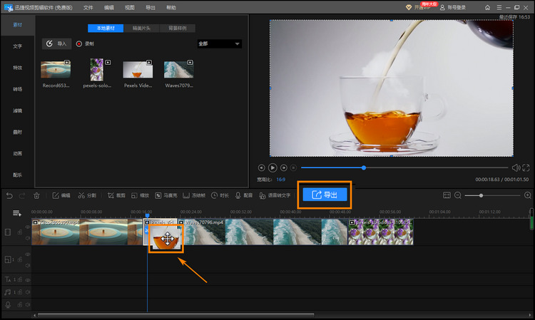Stop preview playback
Viewport: 535px width, 320px height.
[293, 167]
